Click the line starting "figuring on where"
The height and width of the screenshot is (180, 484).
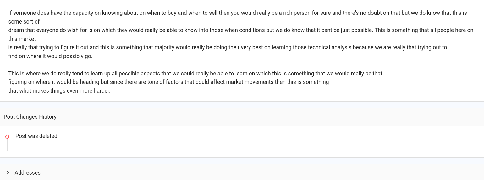pos(168,82)
